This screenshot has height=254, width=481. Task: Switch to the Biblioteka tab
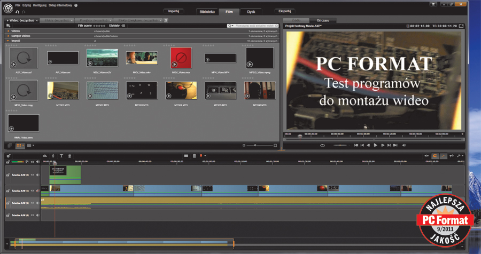207,11
